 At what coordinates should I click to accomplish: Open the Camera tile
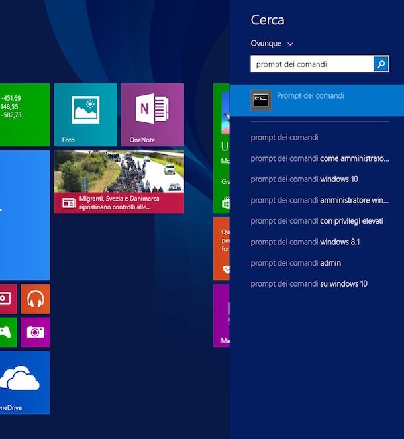(35, 332)
